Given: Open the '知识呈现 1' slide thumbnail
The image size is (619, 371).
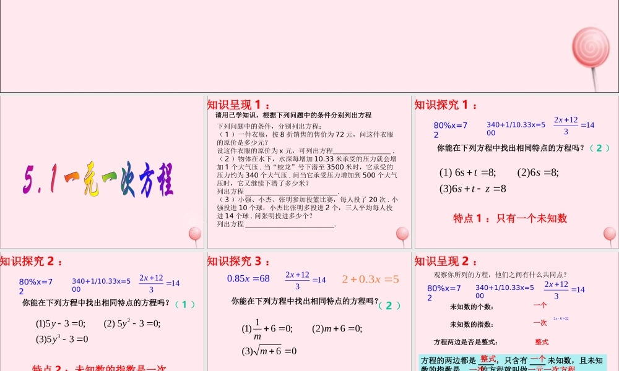Looking at the screenshot, I should [x=309, y=172].
